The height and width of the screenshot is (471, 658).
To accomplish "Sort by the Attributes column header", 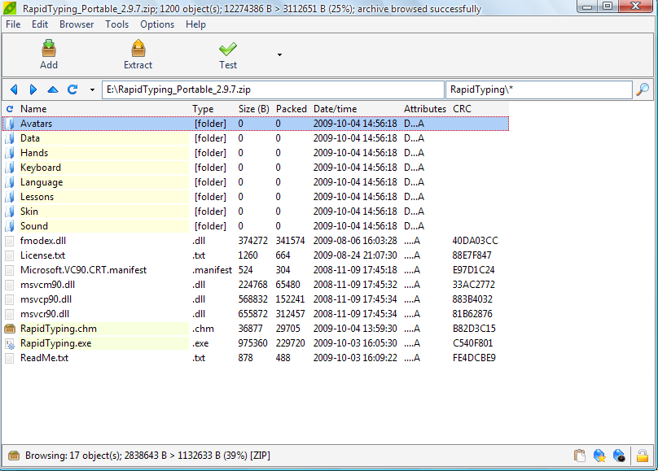I will (x=424, y=109).
